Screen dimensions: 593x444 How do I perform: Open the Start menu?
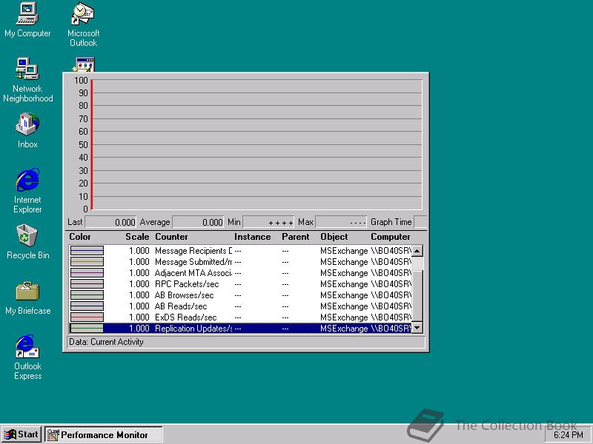(x=21, y=434)
